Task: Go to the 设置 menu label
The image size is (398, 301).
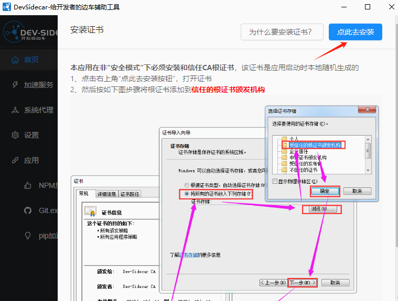Action: tap(31, 135)
